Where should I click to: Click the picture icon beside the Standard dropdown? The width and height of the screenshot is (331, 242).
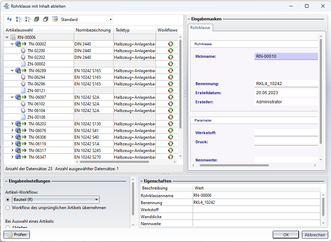55,19
